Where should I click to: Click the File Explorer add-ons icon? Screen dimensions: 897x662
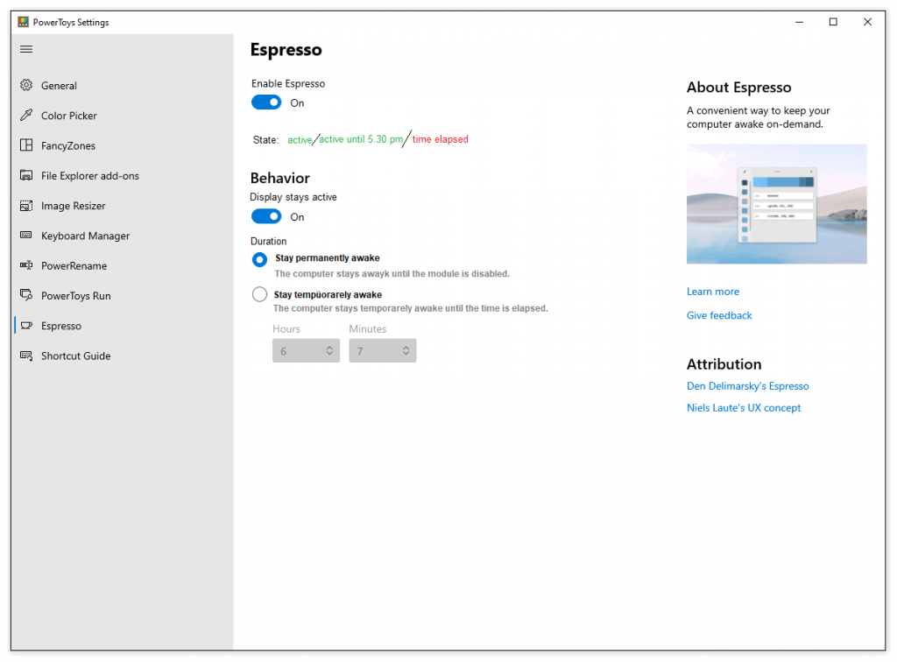point(26,176)
